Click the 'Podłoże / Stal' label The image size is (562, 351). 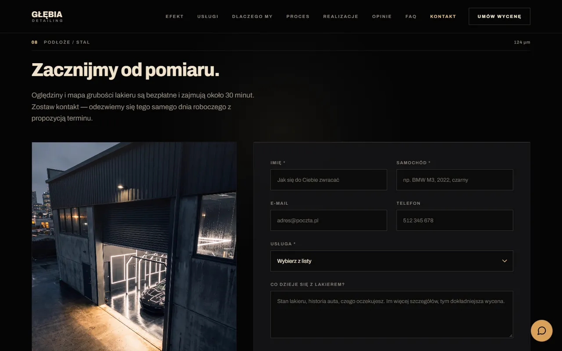coord(67,43)
